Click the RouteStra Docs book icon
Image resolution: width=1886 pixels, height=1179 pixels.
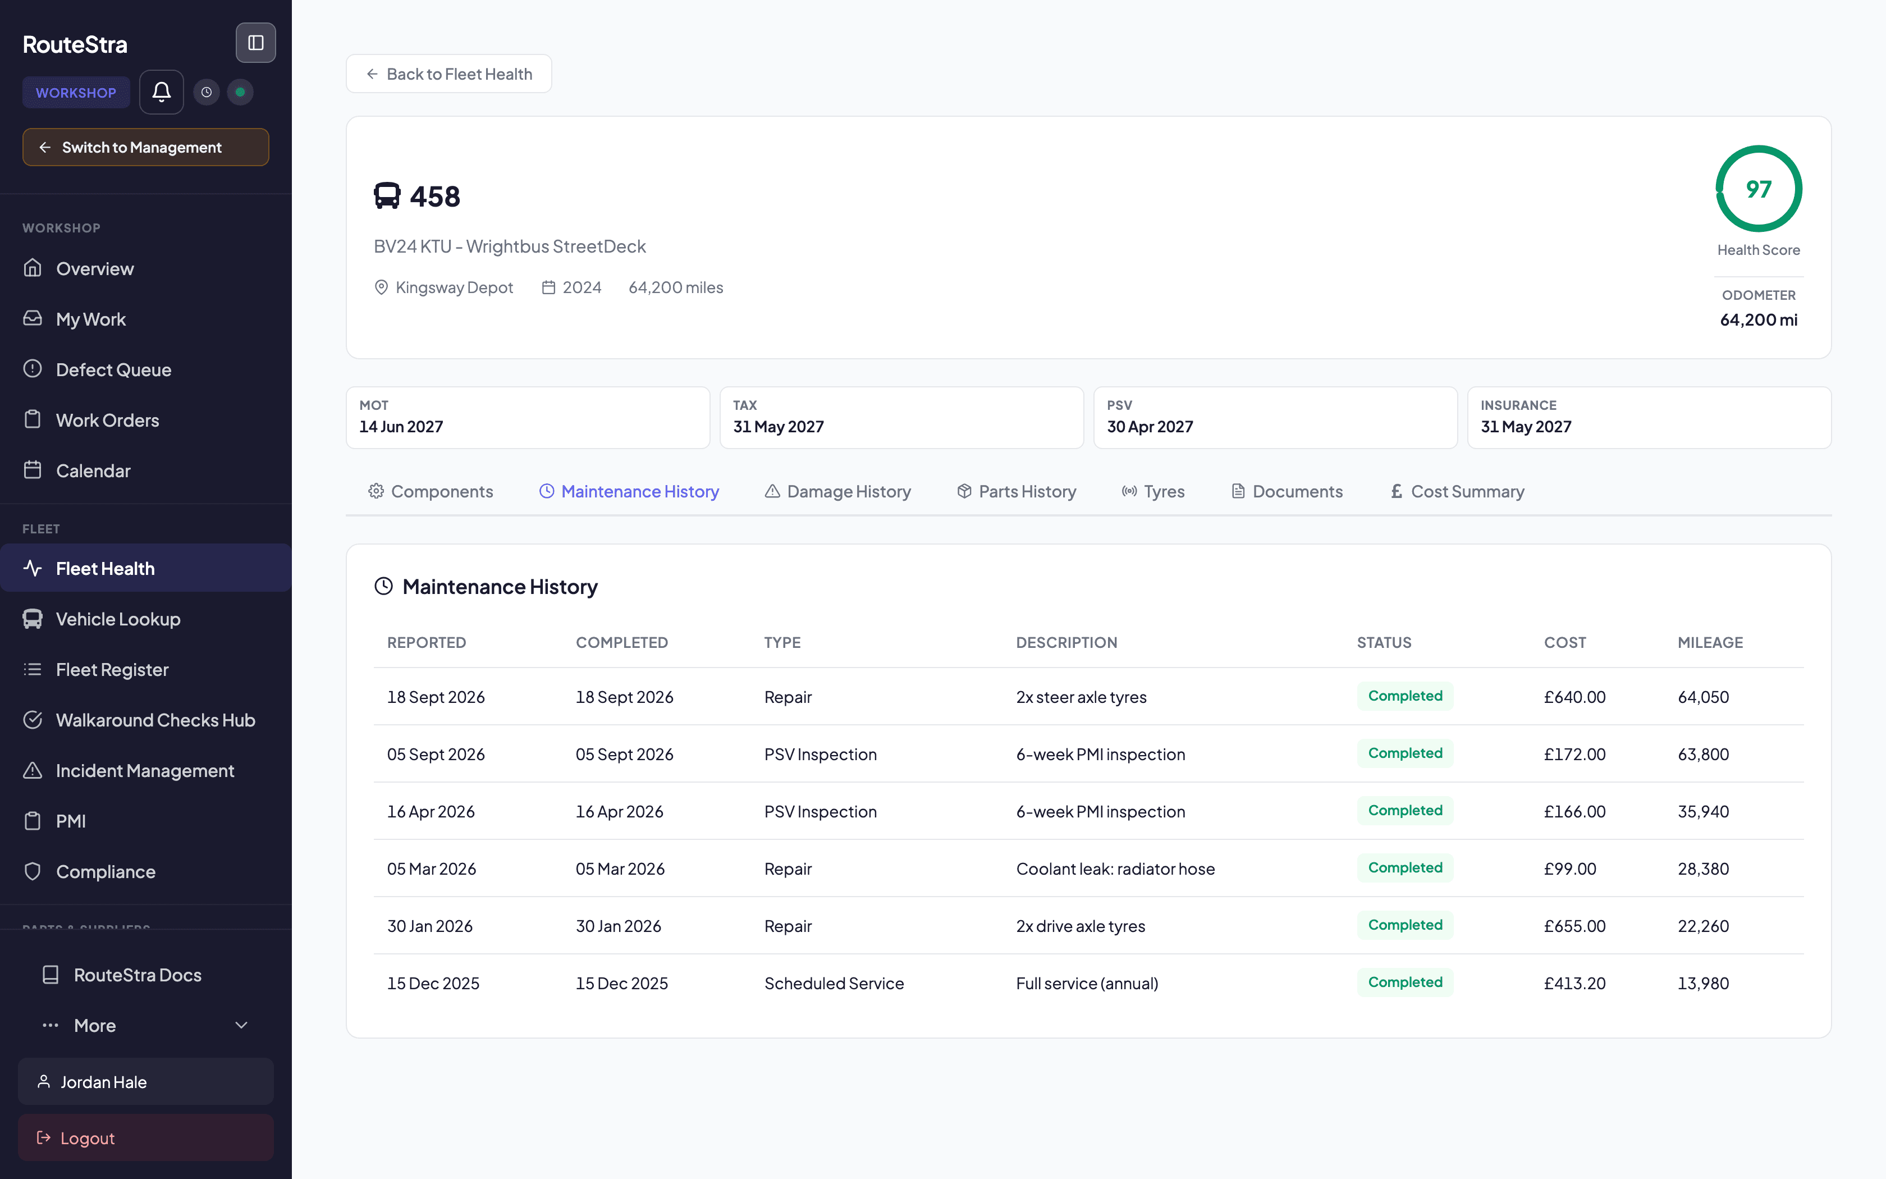pos(51,975)
